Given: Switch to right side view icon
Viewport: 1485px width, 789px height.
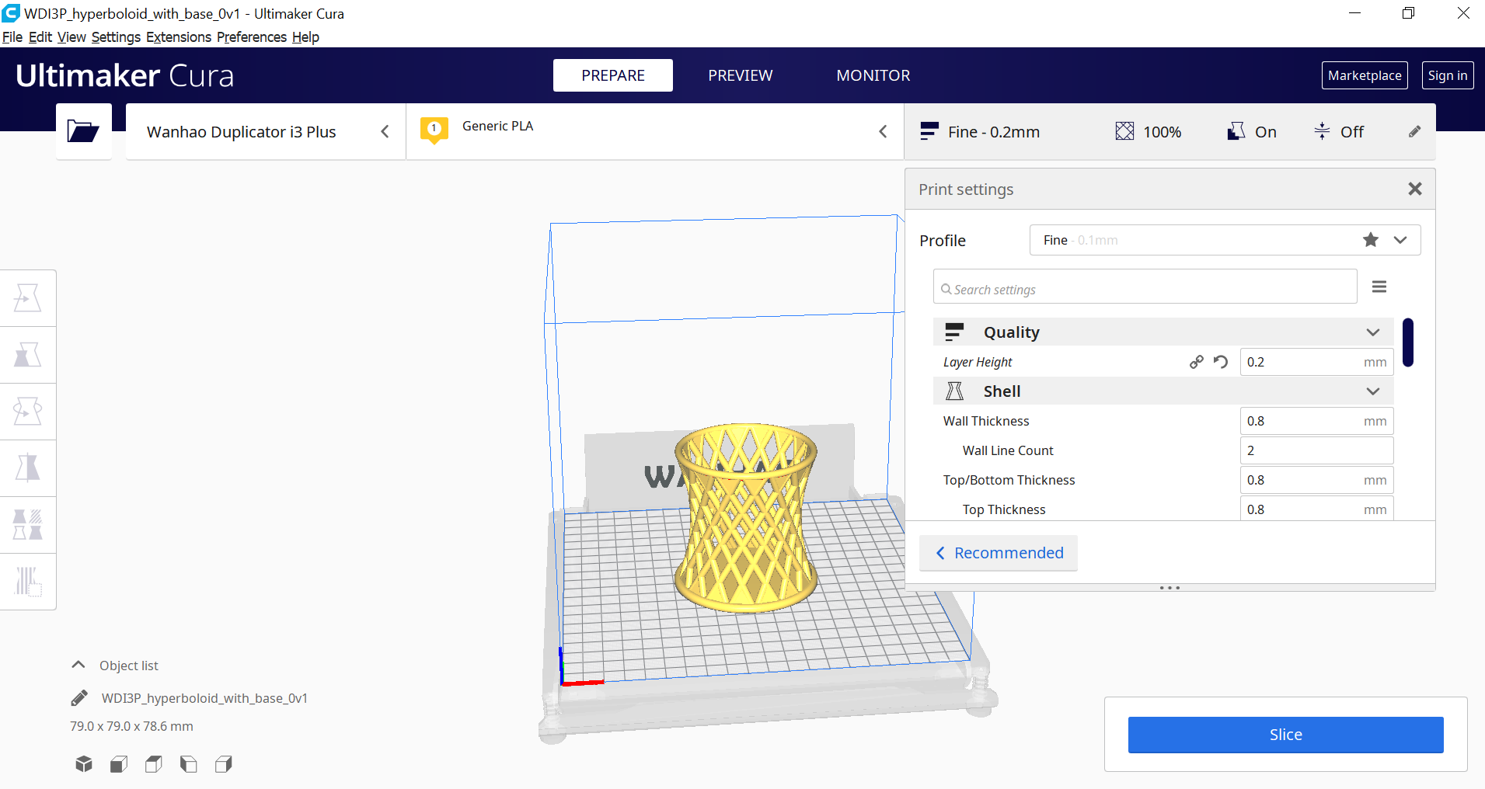Looking at the screenshot, I should pos(224,764).
